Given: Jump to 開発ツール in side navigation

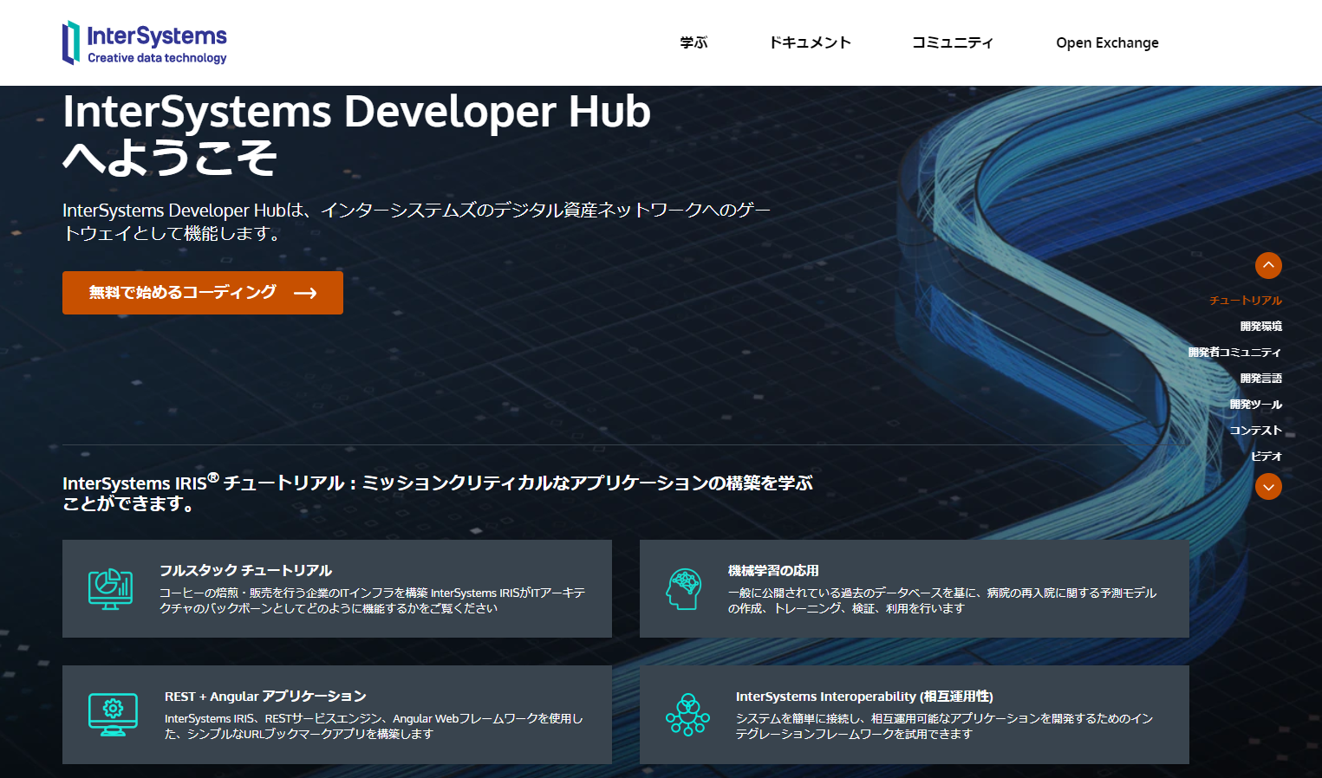Looking at the screenshot, I should pyautogui.click(x=1256, y=405).
